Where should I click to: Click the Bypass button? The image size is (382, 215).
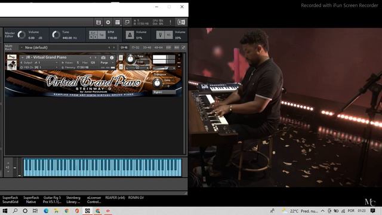(164, 92)
